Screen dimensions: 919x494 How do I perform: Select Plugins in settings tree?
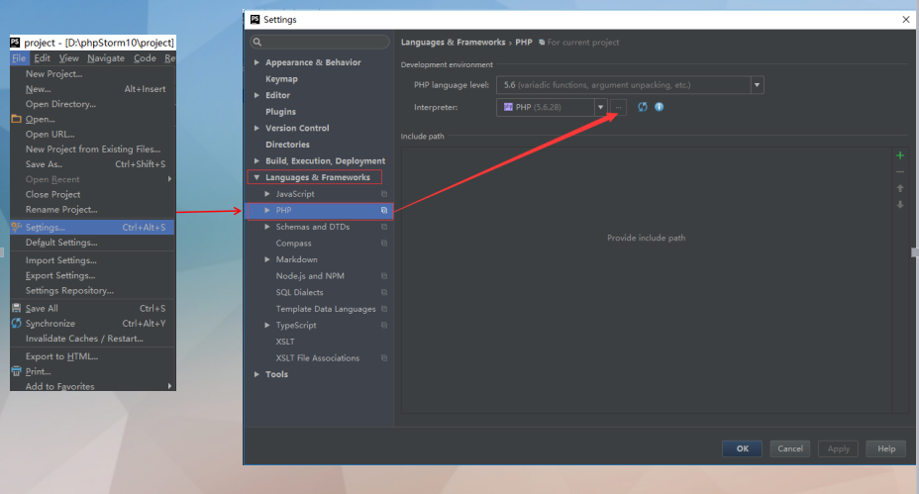pos(280,111)
